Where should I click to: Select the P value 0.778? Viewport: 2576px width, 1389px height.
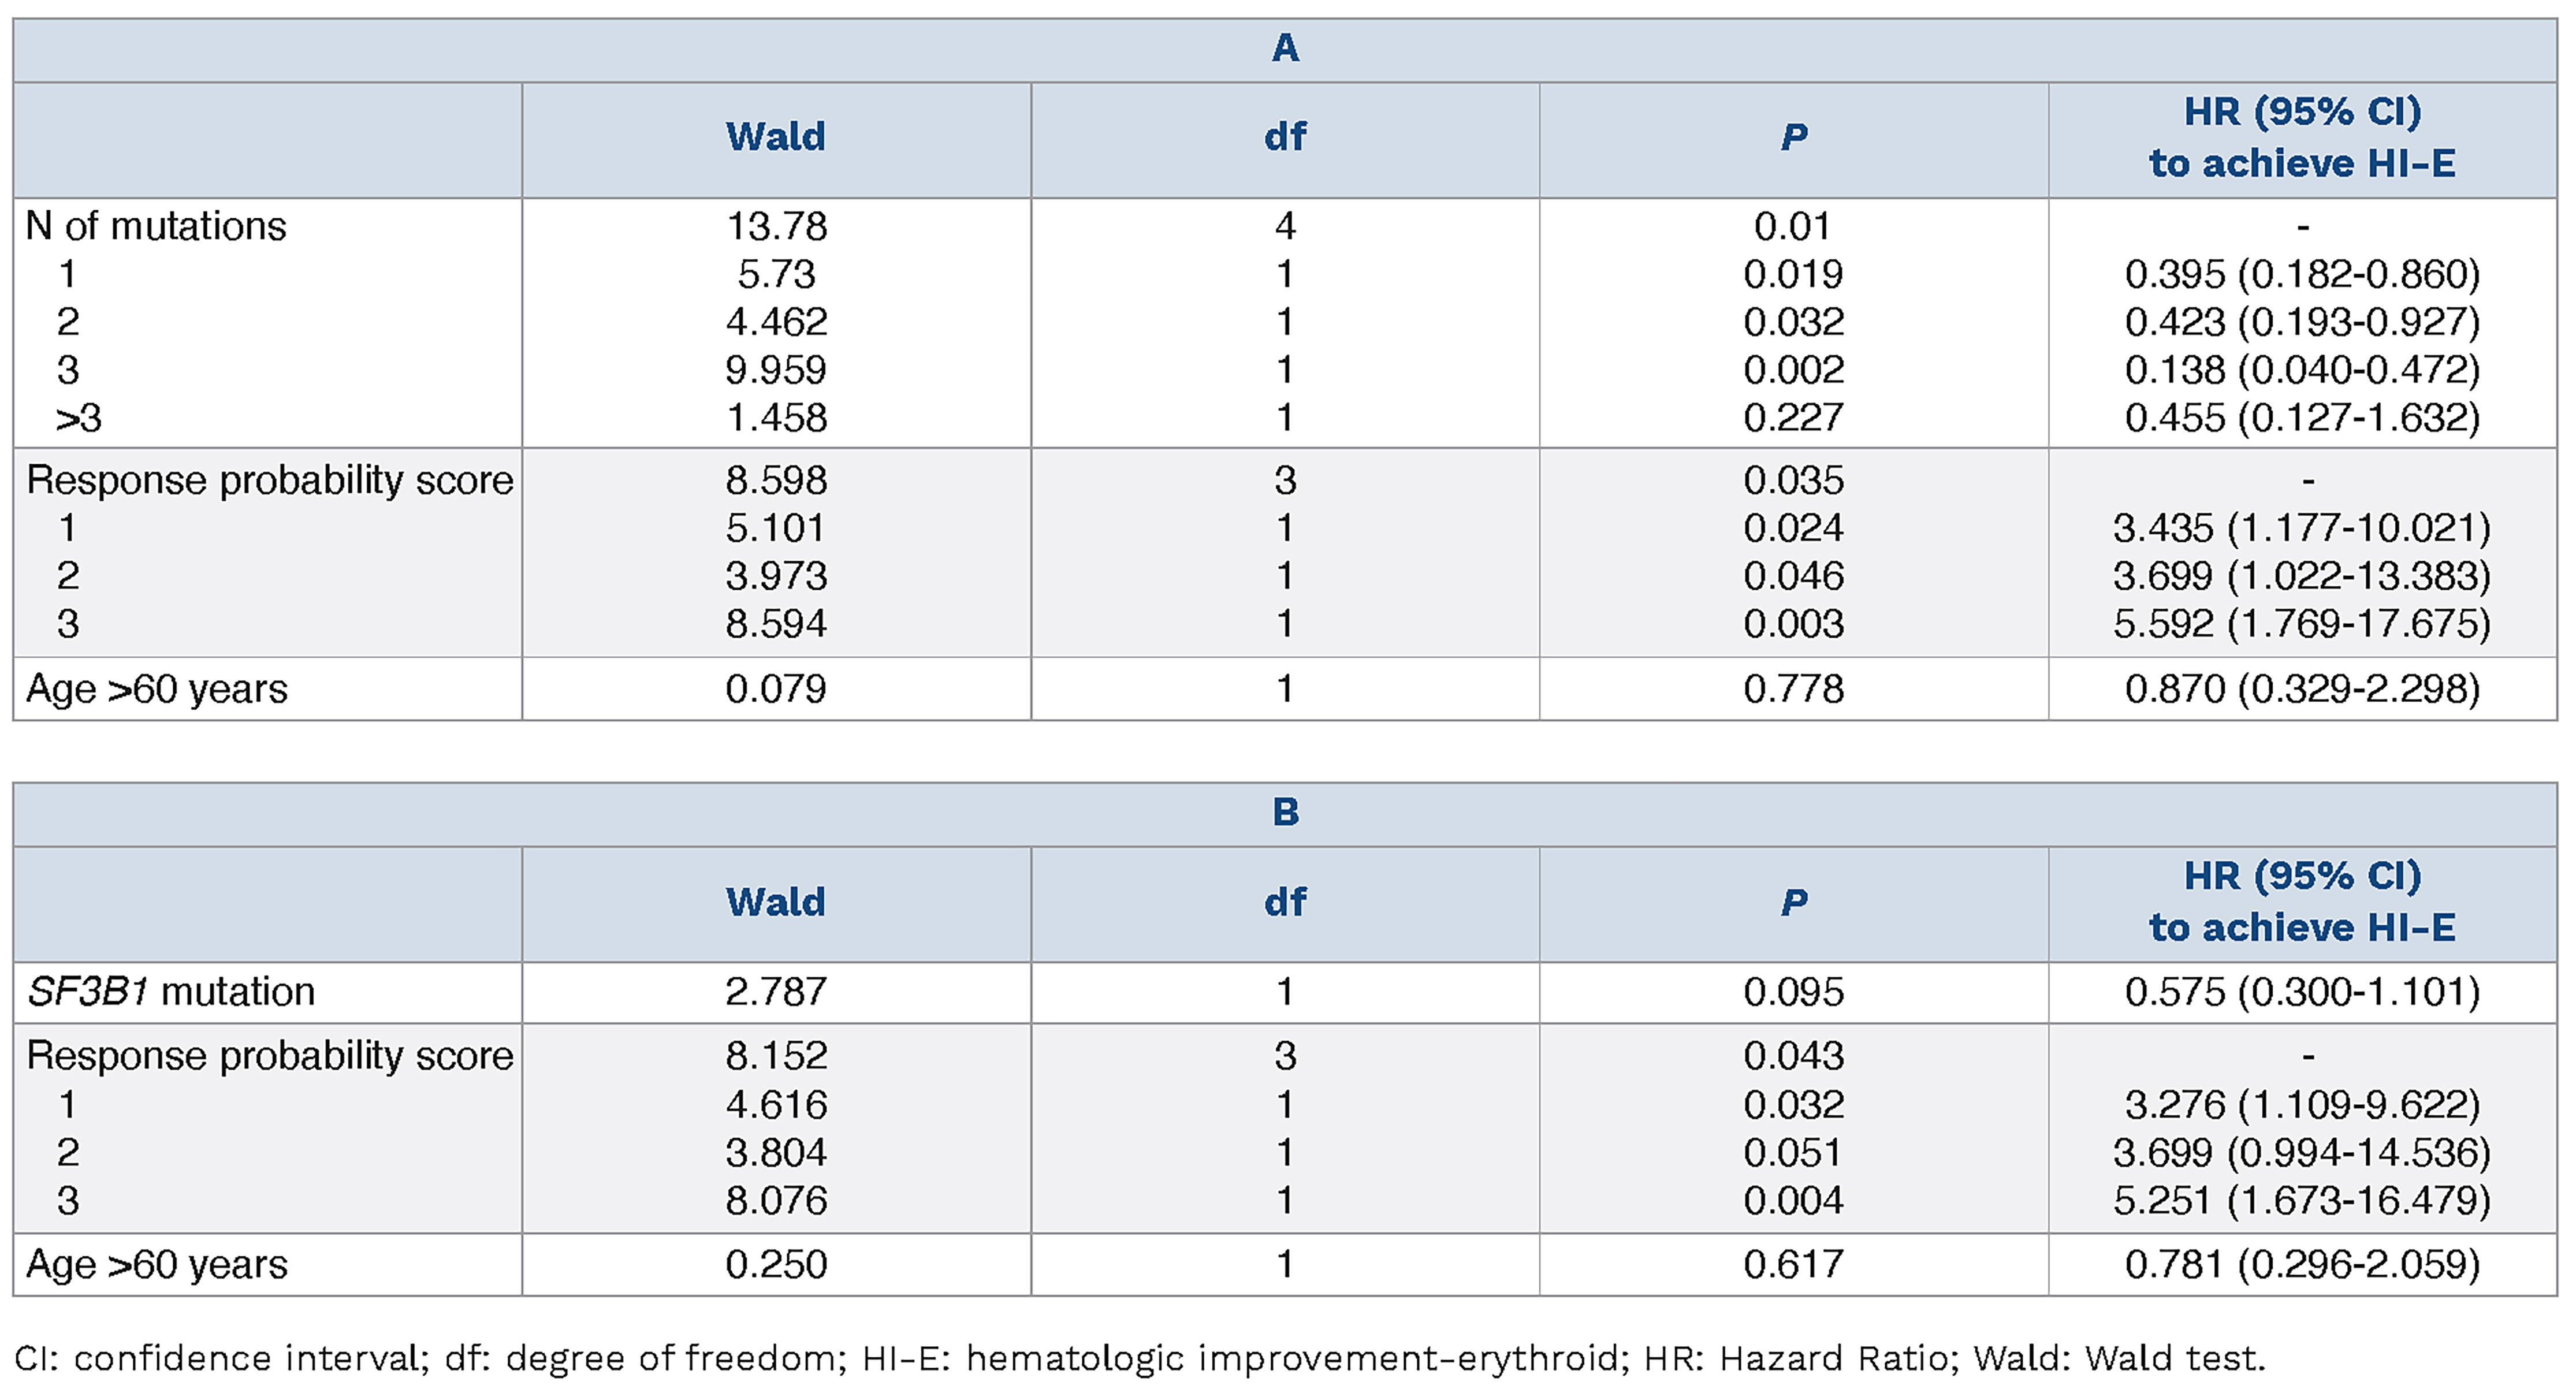1793,689
